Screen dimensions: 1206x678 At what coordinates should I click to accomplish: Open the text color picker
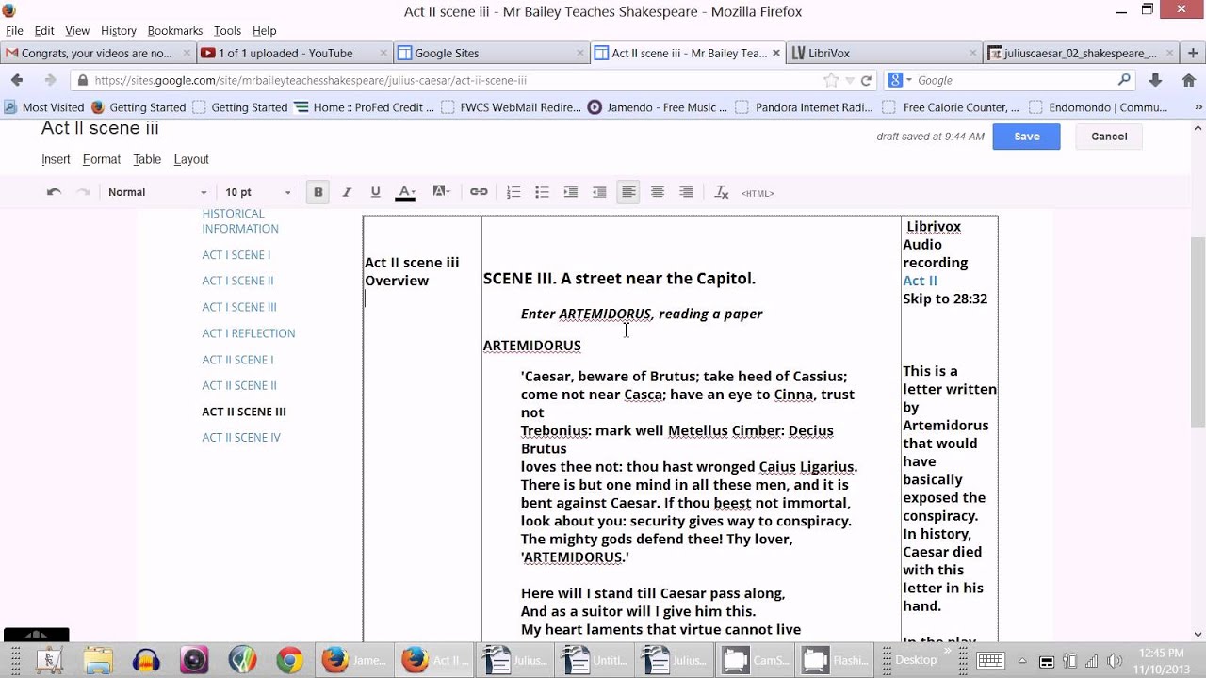[x=406, y=192]
